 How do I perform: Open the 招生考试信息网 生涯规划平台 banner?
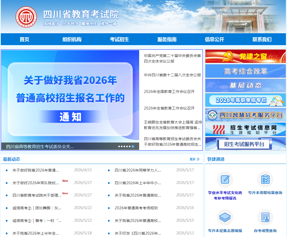pos(246,129)
